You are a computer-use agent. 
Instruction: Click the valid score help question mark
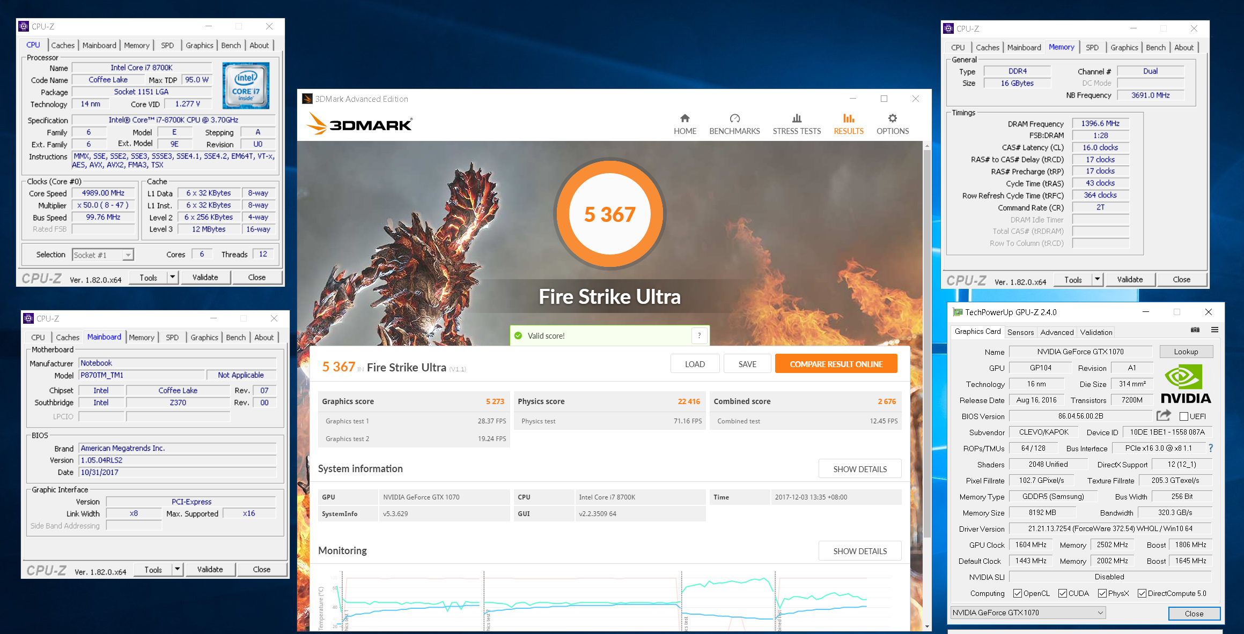coord(699,336)
